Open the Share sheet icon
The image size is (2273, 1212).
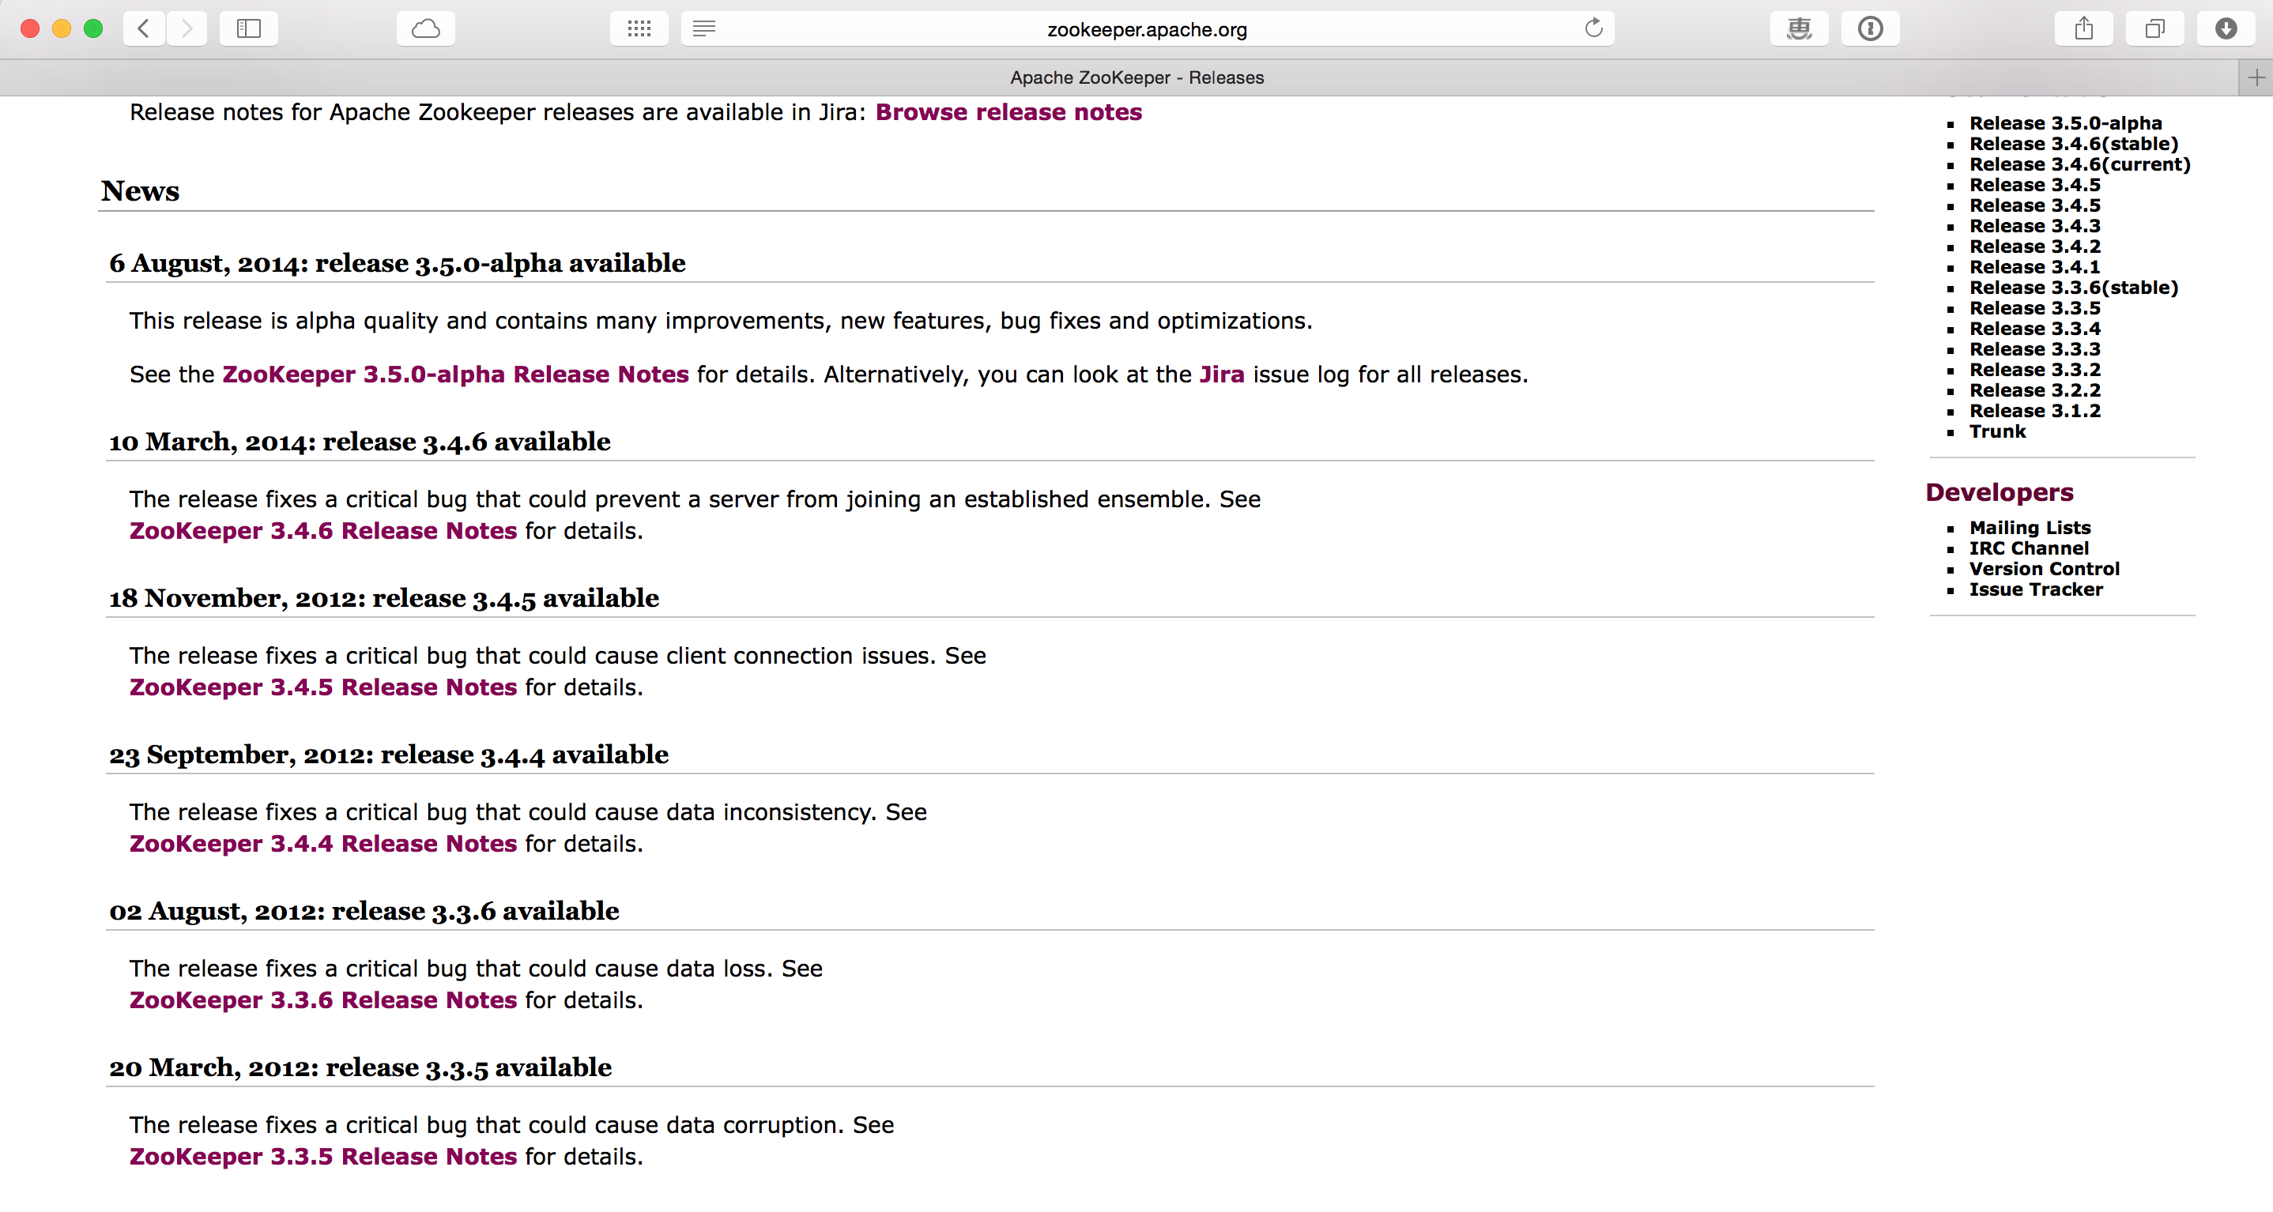point(2083,29)
